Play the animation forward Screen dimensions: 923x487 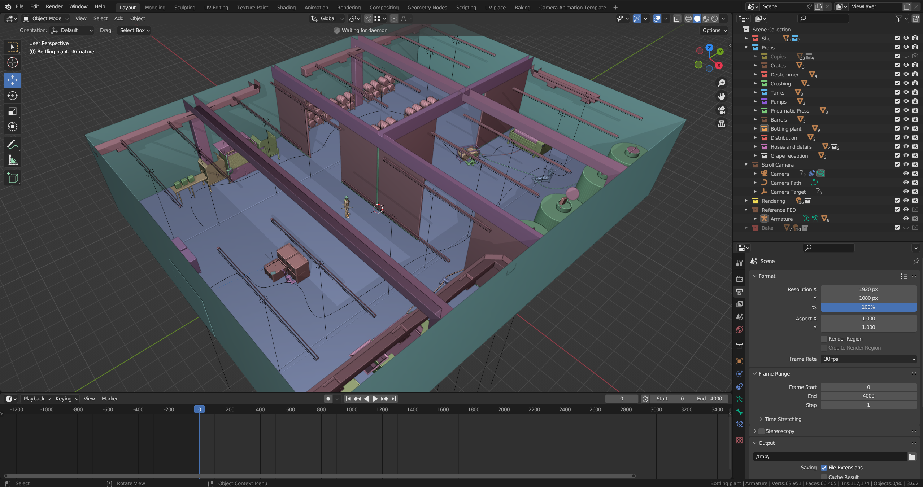pyautogui.click(x=375, y=399)
